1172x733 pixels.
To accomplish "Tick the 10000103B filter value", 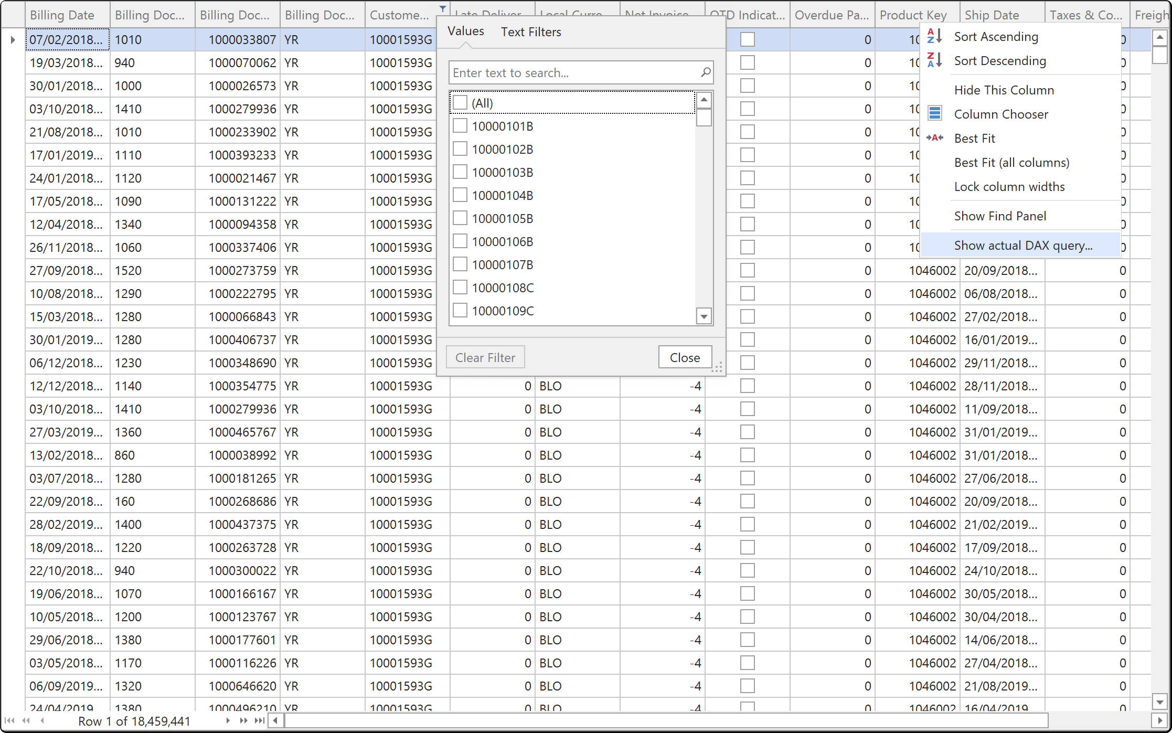I will (460, 172).
